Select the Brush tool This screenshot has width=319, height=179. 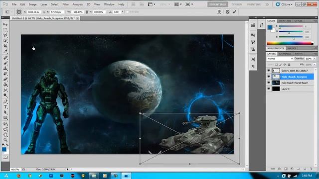[x=5, y=63]
